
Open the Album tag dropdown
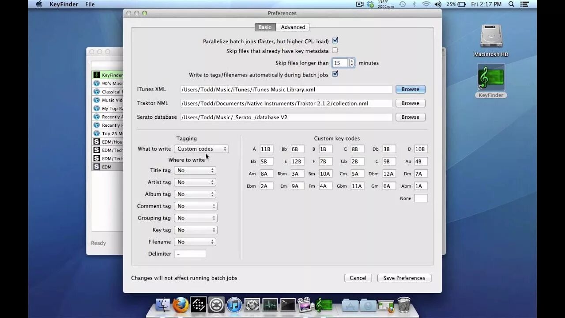click(x=195, y=194)
